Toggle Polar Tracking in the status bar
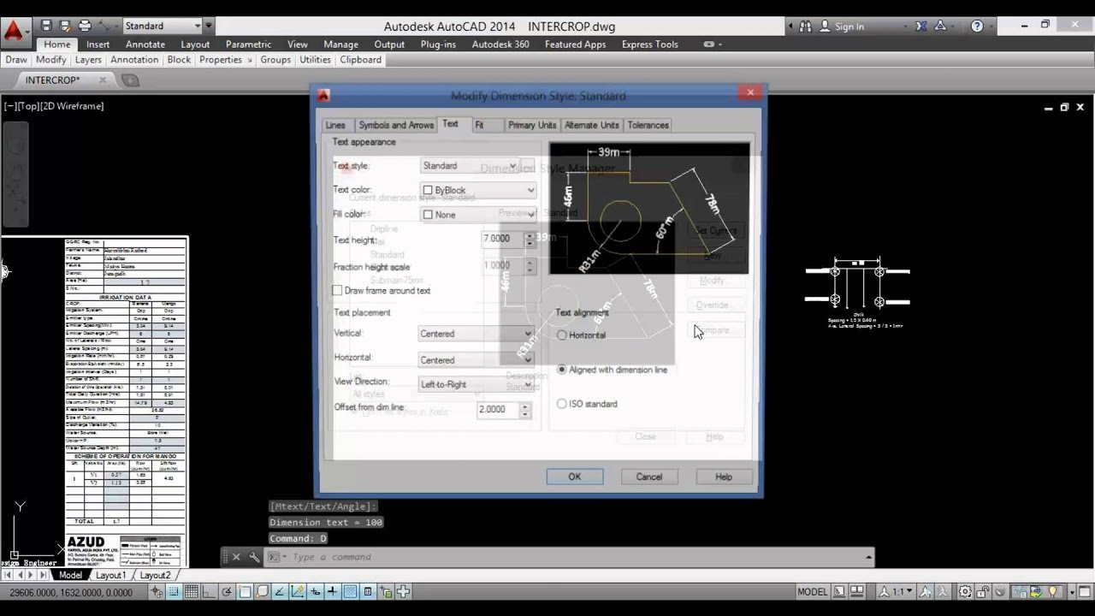Viewport: 1095px width, 616px height. [x=227, y=591]
